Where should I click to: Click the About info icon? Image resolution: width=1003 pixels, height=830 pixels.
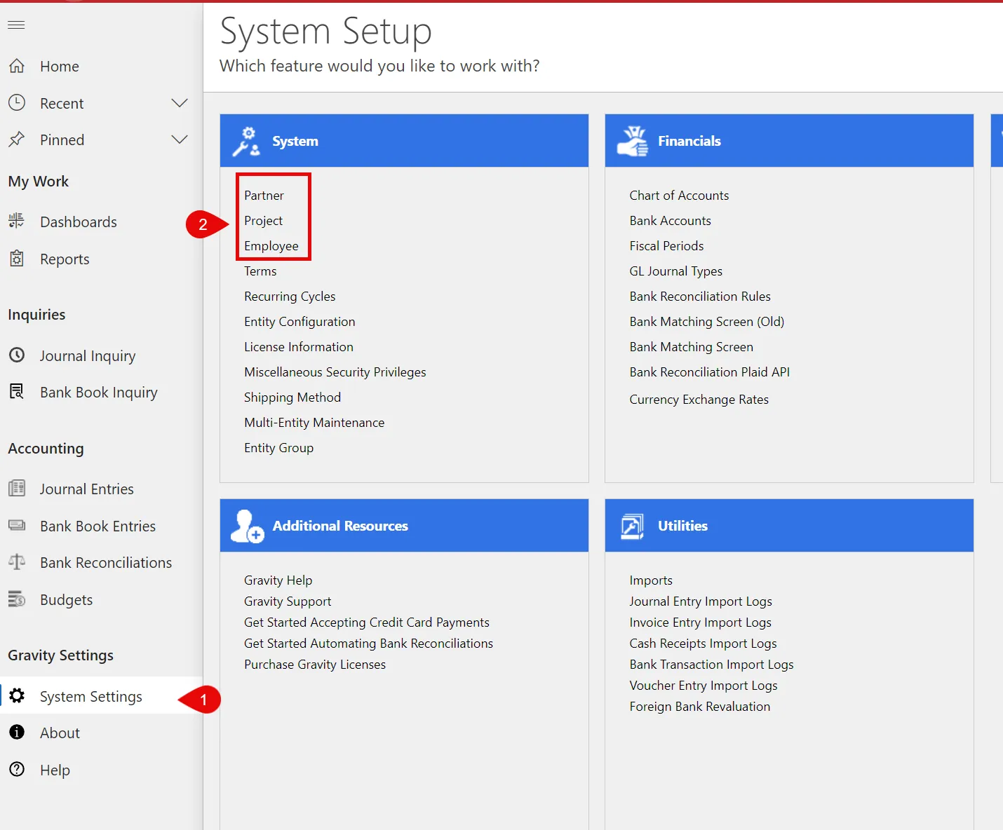17,733
